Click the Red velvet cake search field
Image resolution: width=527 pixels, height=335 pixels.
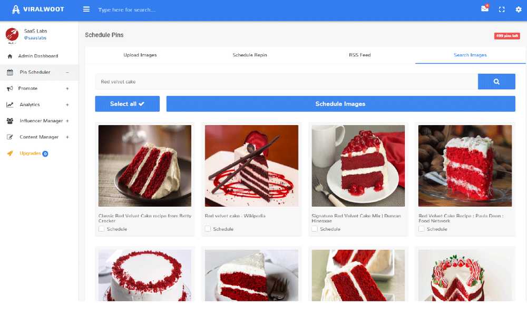click(x=286, y=82)
